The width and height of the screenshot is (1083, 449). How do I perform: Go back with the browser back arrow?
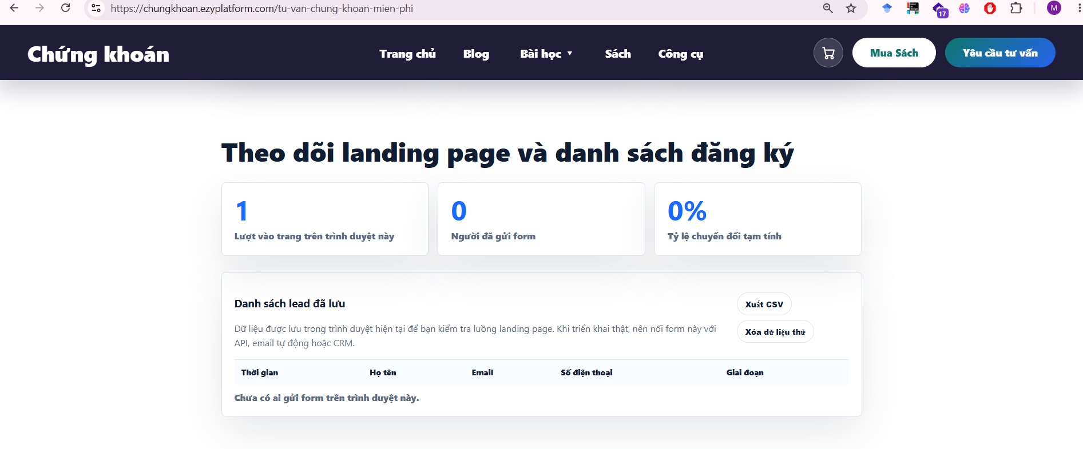point(14,8)
